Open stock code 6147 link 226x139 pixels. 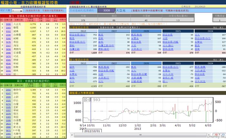pos(8,93)
